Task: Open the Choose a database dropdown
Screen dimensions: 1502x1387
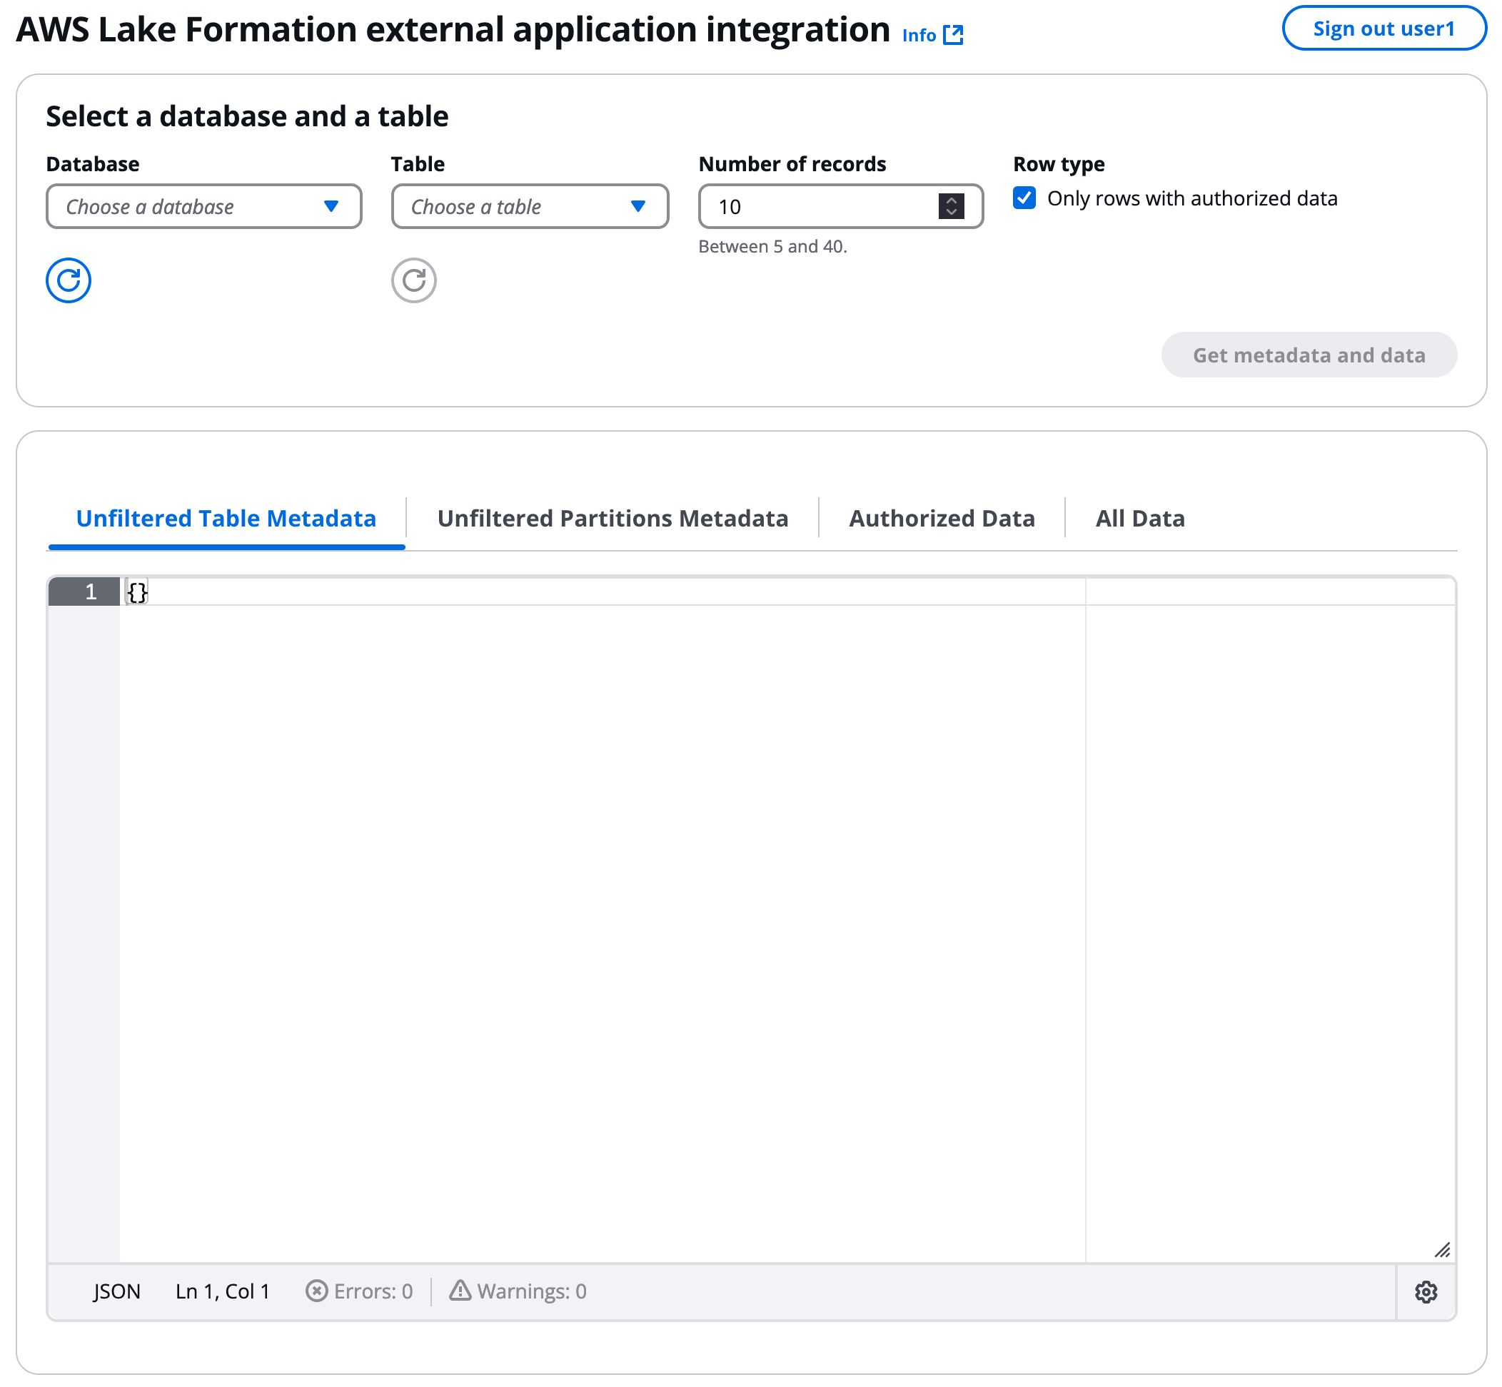Action: pos(203,206)
